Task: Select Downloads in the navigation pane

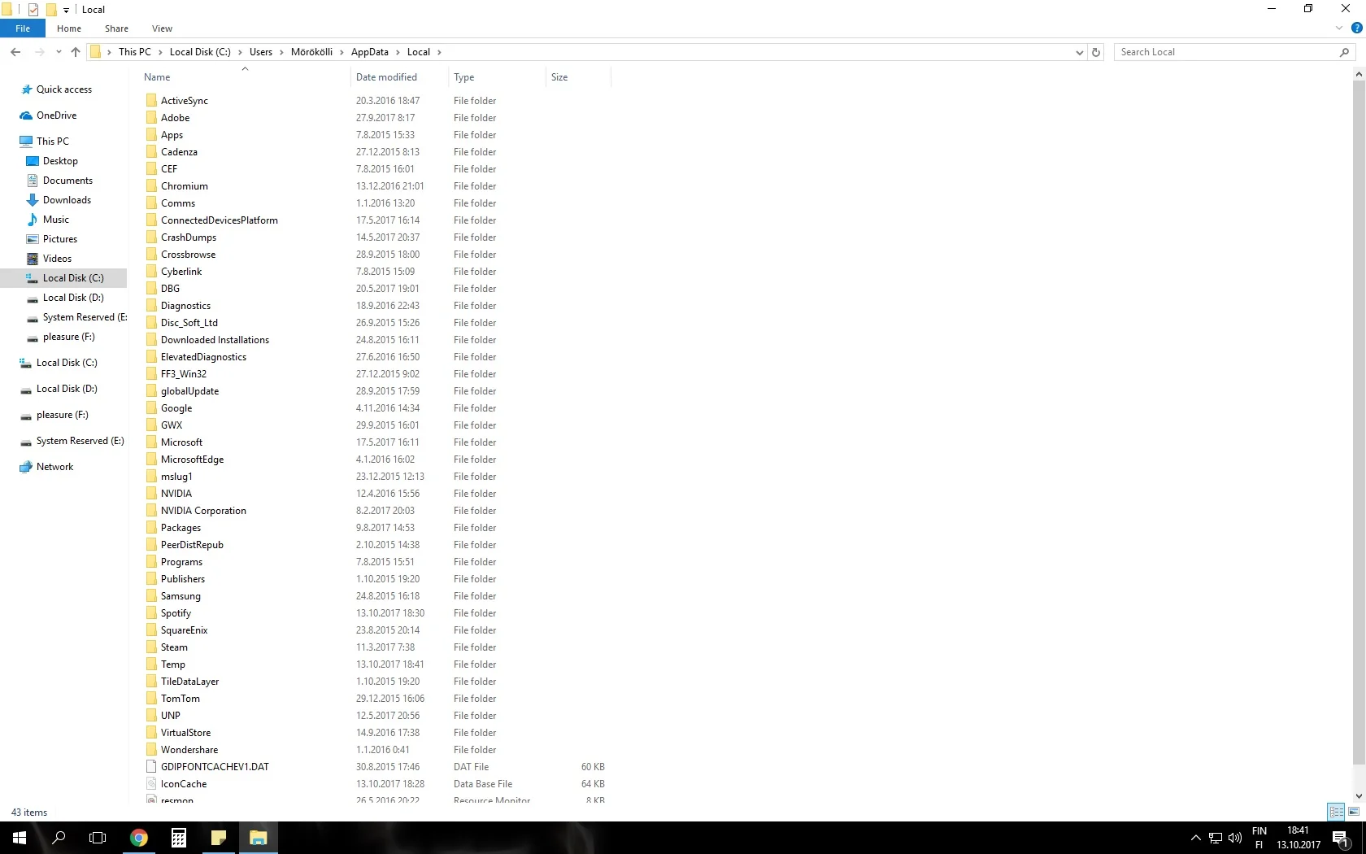Action: click(x=67, y=200)
